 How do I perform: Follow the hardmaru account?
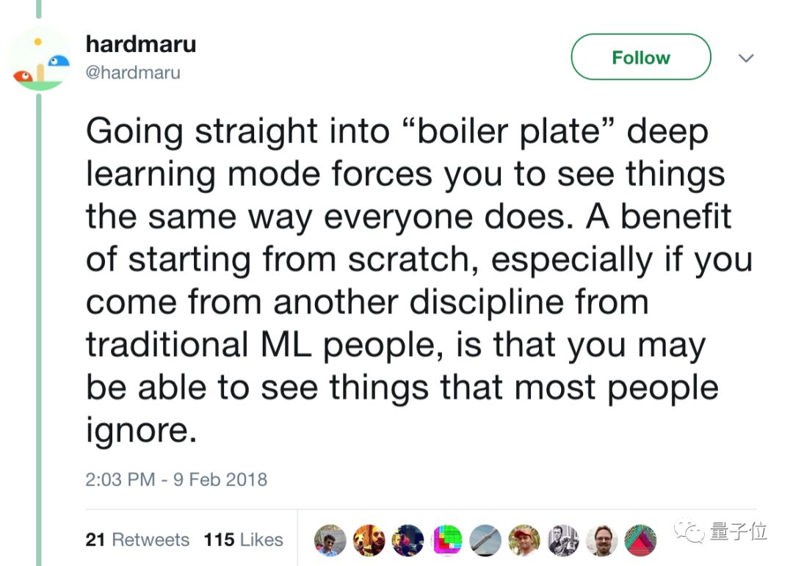640,58
